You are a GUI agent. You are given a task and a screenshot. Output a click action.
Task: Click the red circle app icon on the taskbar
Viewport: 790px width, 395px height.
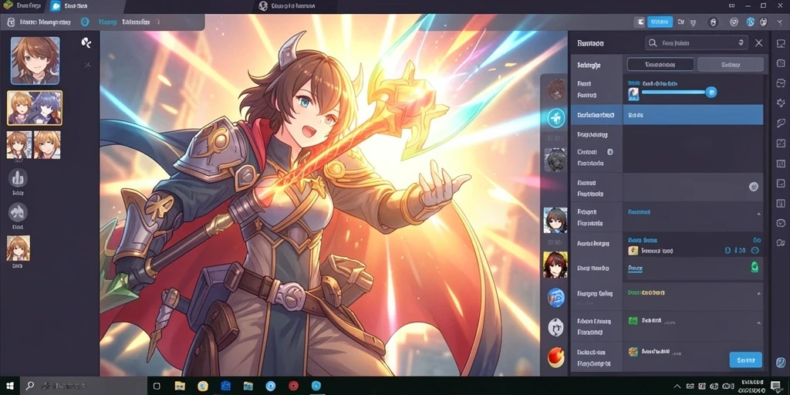(x=293, y=386)
